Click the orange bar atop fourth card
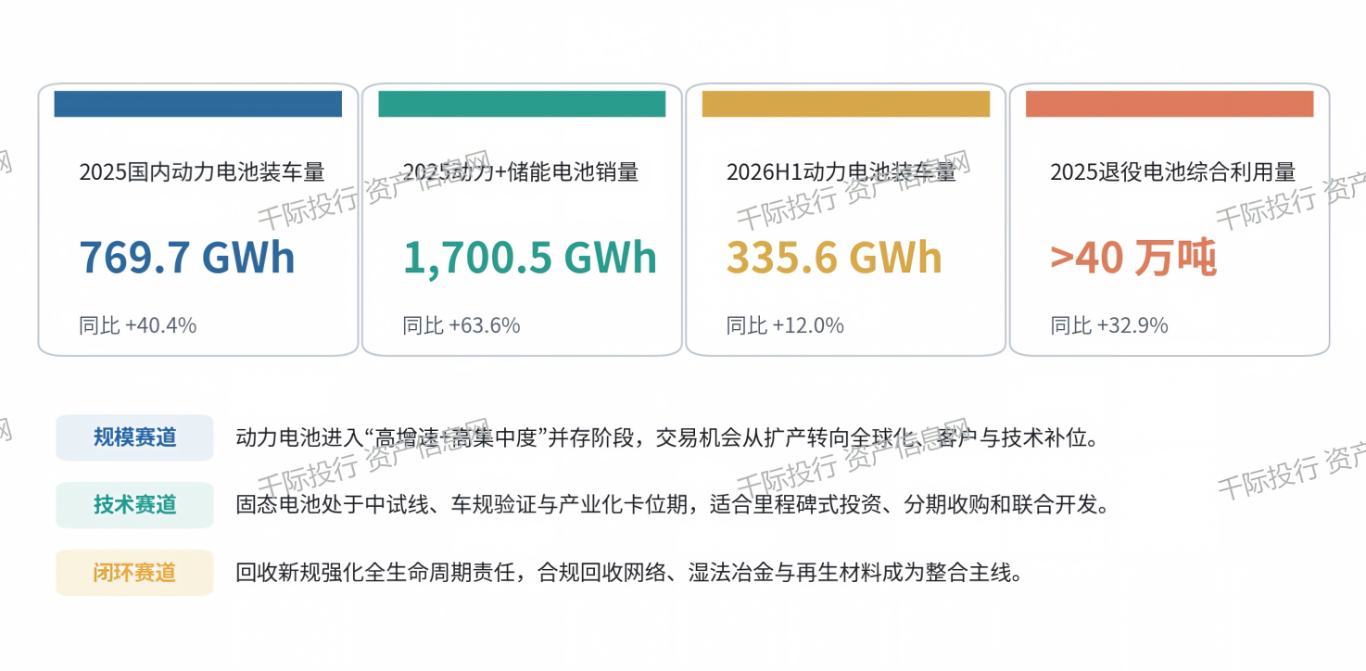The width and height of the screenshot is (1366, 671). 1170,104
